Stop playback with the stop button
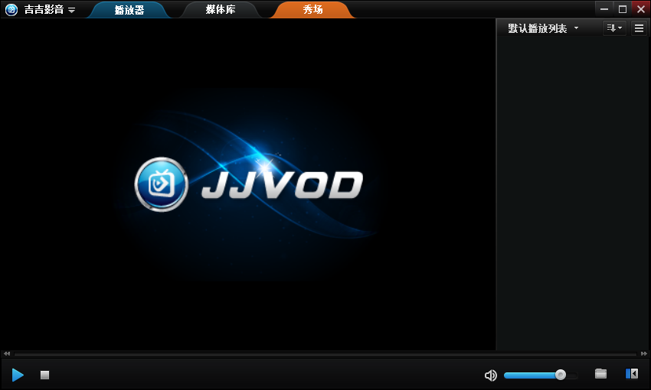 tap(45, 375)
